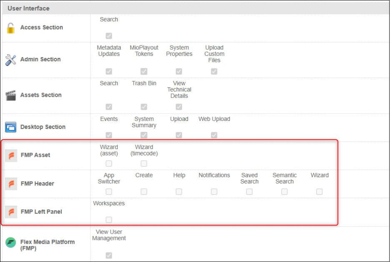Toggle the Desktop Section Upload checkbox
Screen dimensions: 390x262
179,135
